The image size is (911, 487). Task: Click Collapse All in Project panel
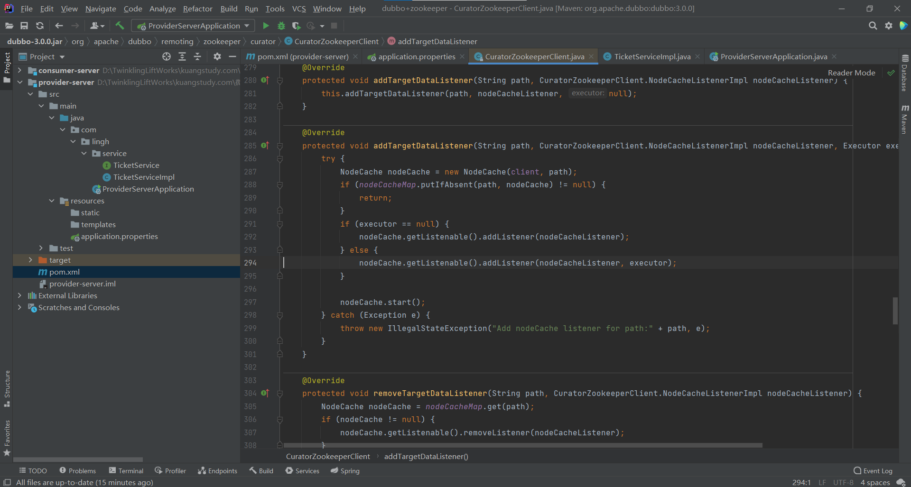pyautogui.click(x=197, y=56)
